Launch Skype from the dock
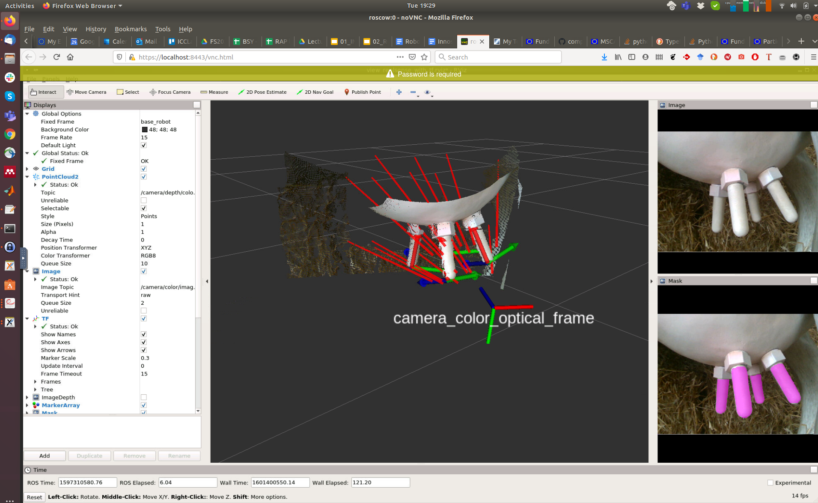 click(10, 96)
